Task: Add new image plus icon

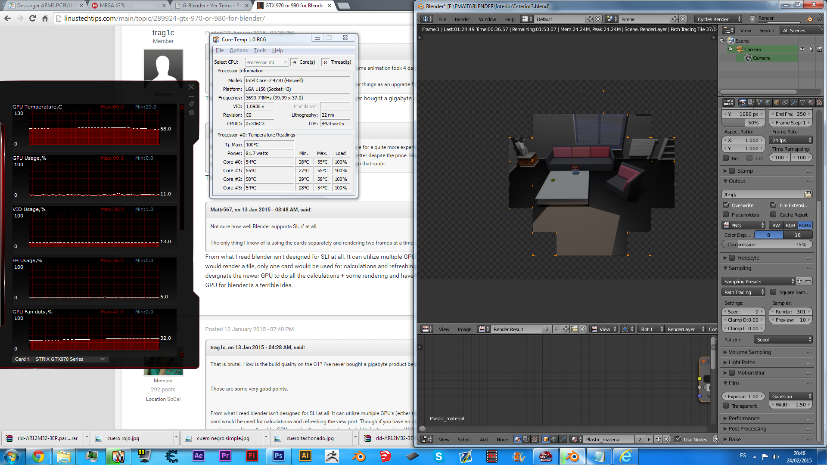Action: 566,329
